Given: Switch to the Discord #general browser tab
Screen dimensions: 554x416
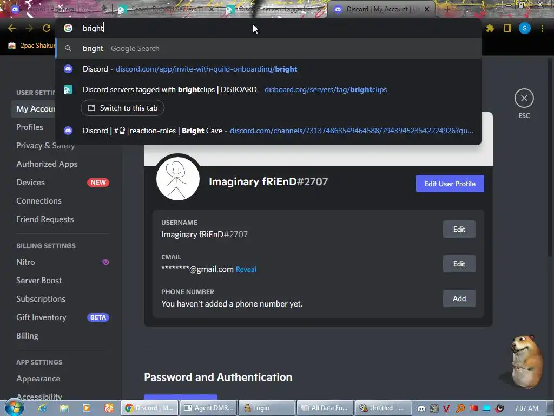Looking at the screenshot, I should coord(58,9).
